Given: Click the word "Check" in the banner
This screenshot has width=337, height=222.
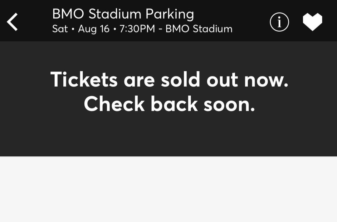Looking at the screenshot, I should click(114, 104).
